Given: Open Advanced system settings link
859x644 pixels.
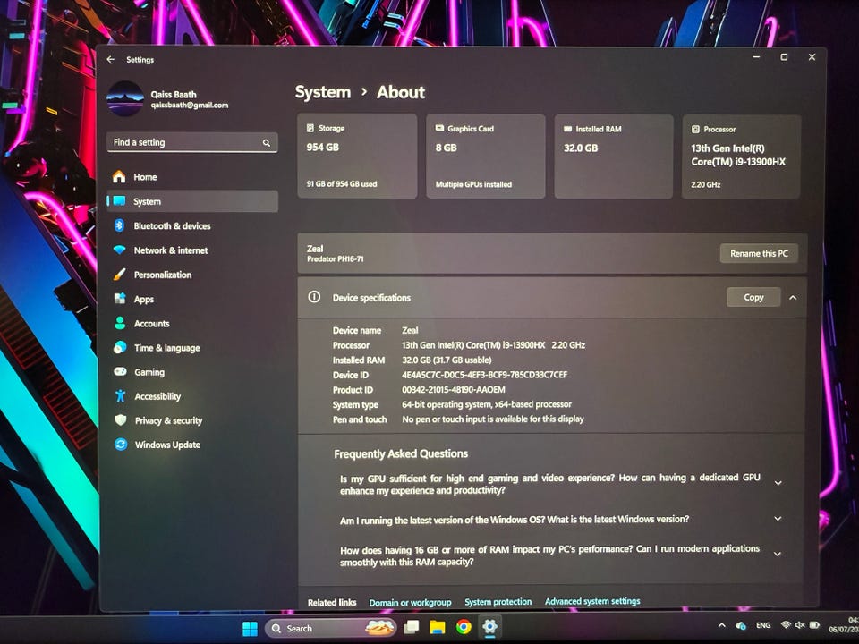Looking at the screenshot, I should point(592,601).
